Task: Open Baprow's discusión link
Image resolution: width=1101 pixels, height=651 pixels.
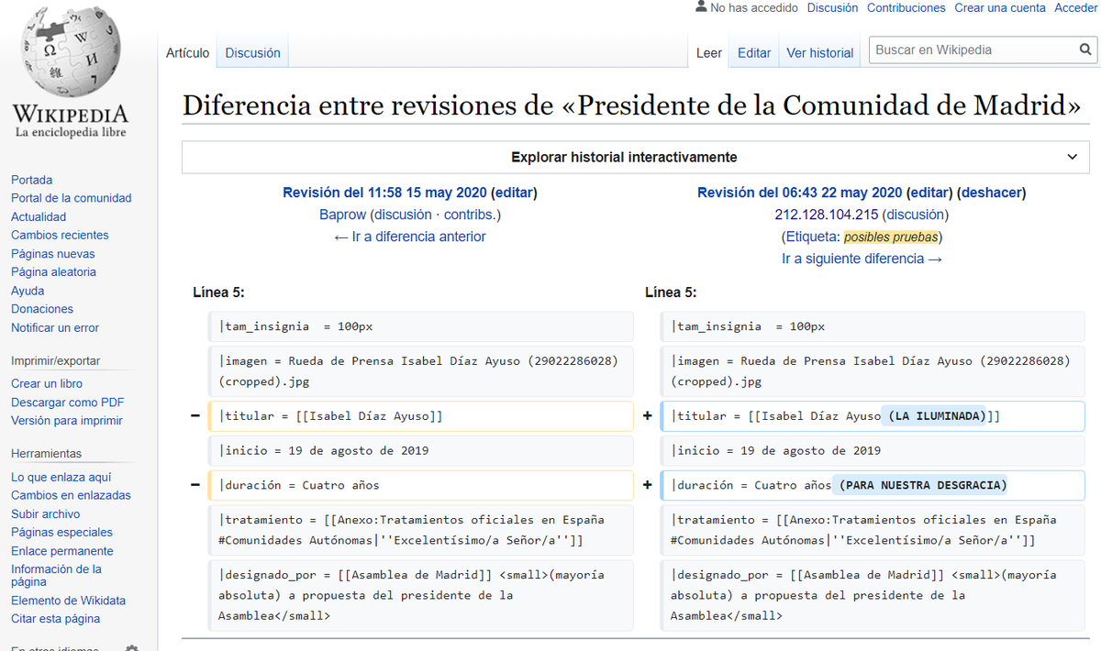Action: click(403, 215)
